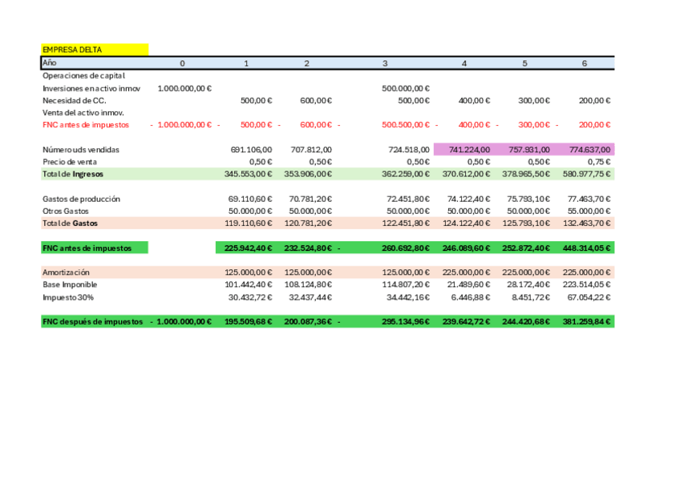Select the after-tax value 244.420,68 €
Screen dimensions: 680x480
click(x=526, y=322)
